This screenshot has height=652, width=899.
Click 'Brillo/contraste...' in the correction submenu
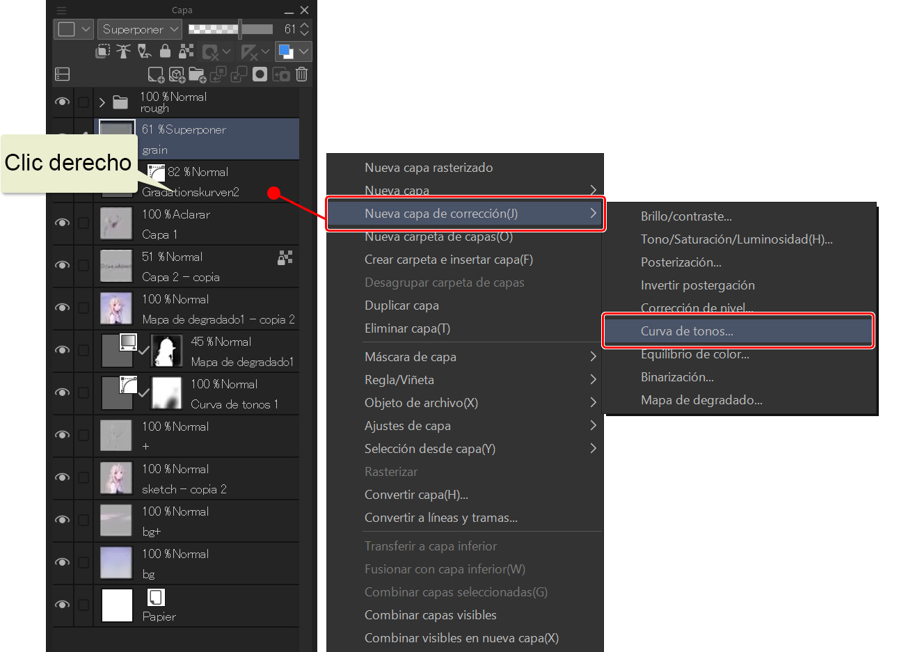point(686,216)
